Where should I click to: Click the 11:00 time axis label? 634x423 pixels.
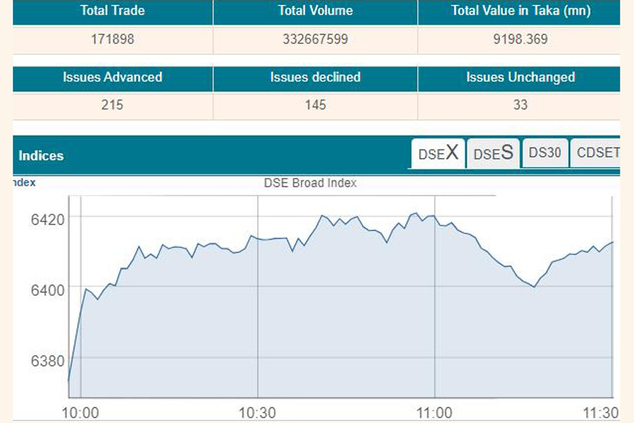[x=435, y=412]
